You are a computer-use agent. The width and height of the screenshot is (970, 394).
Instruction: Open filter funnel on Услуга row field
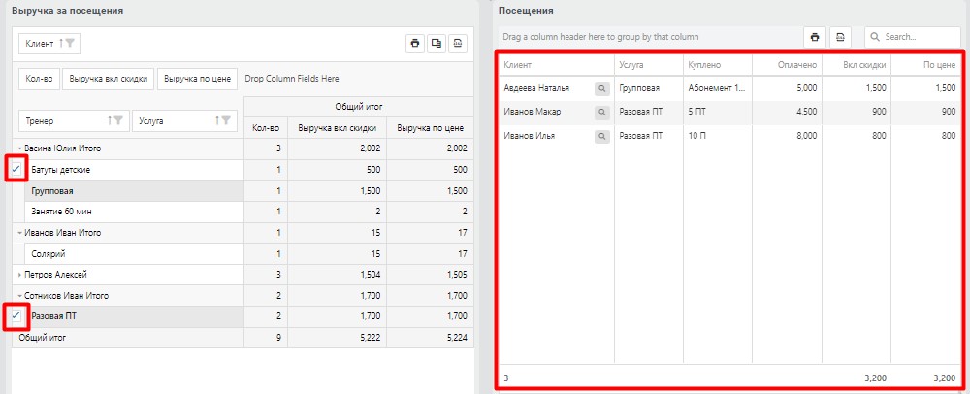(x=226, y=121)
